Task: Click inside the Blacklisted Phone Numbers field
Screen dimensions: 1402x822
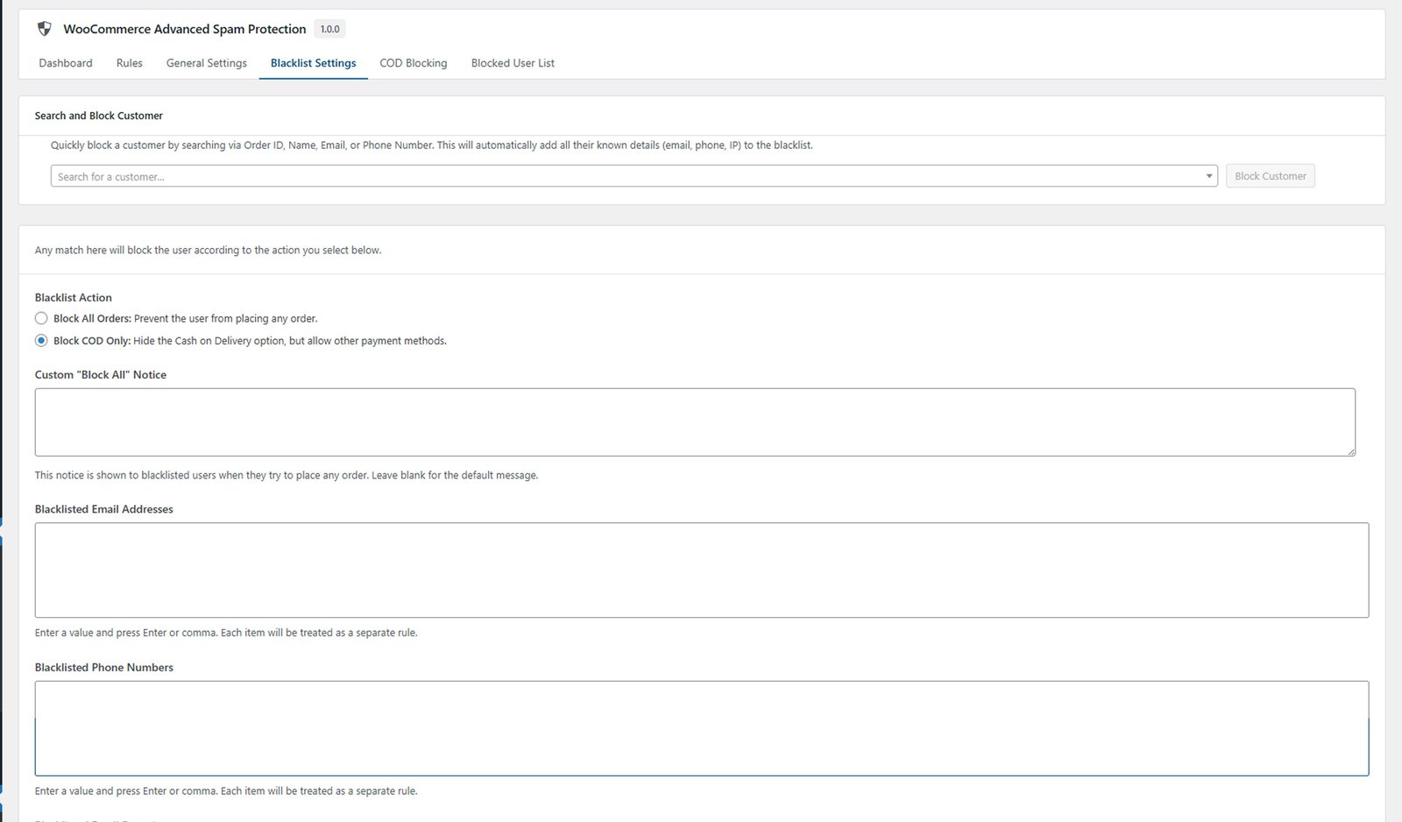Action: click(701, 728)
